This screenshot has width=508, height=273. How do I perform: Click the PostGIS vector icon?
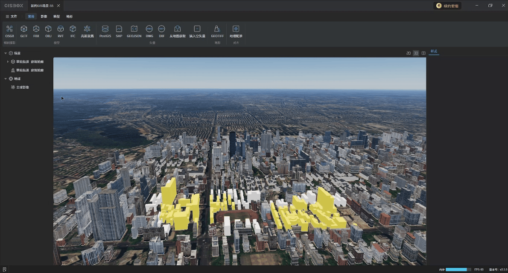pyautogui.click(x=105, y=29)
